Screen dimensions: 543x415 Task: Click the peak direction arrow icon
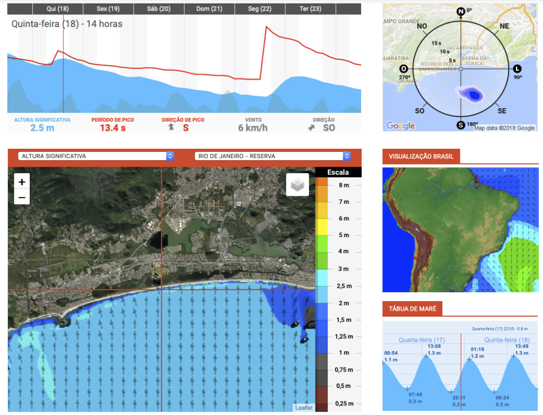tap(171, 127)
